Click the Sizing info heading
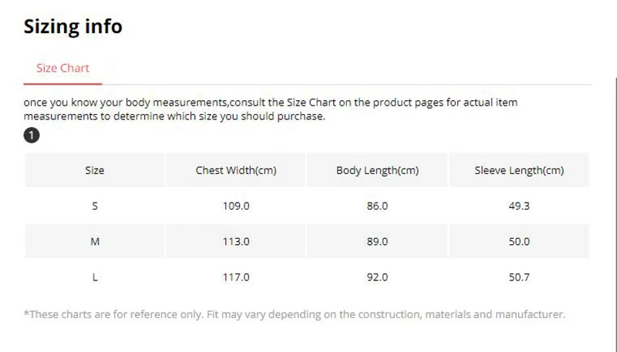 pyautogui.click(x=73, y=26)
